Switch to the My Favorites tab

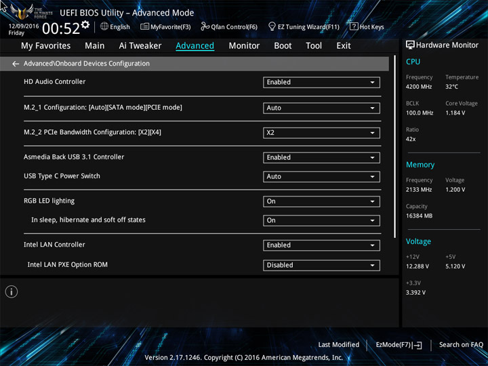pos(46,46)
